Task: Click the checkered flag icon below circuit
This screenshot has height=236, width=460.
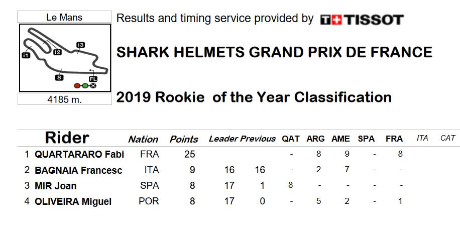Action: [93, 86]
